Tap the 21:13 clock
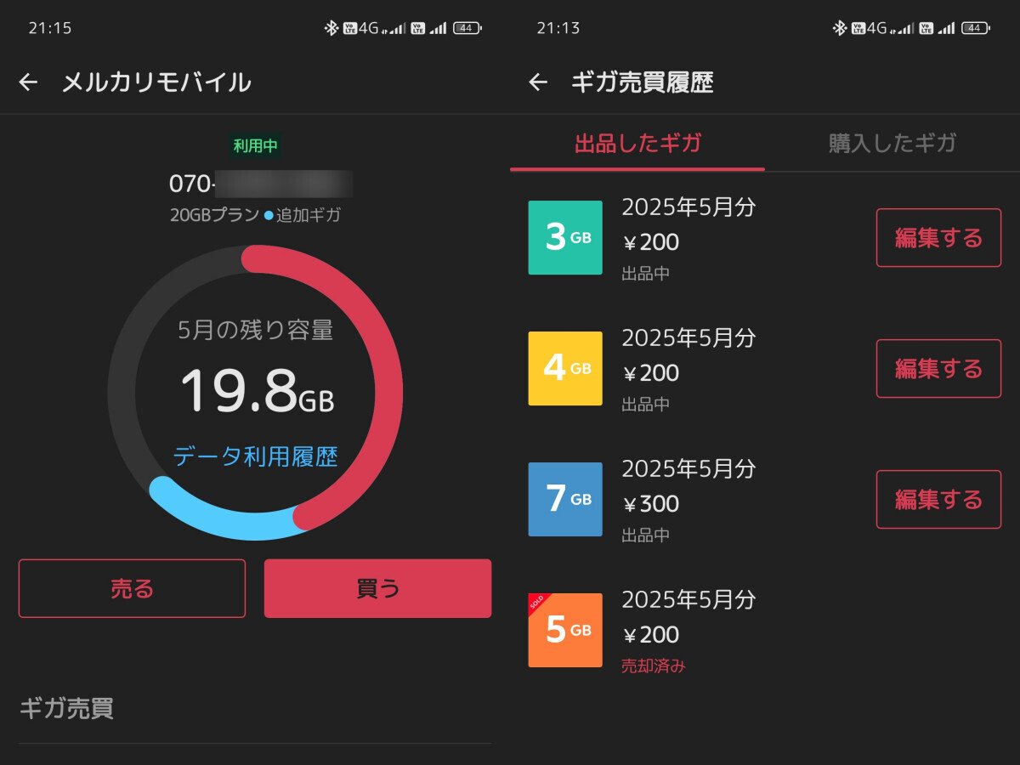1020x765 pixels. point(558,28)
